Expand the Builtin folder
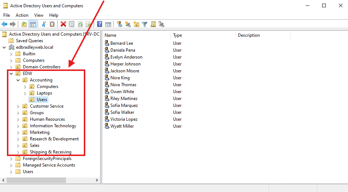Image resolution: width=348 pixels, height=192 pixels. [11, 54]
